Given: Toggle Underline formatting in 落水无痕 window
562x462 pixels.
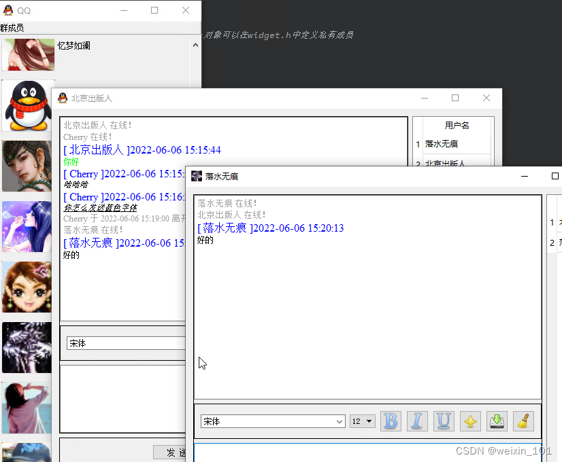Looking at the screenshot, I should click(444, 421).
